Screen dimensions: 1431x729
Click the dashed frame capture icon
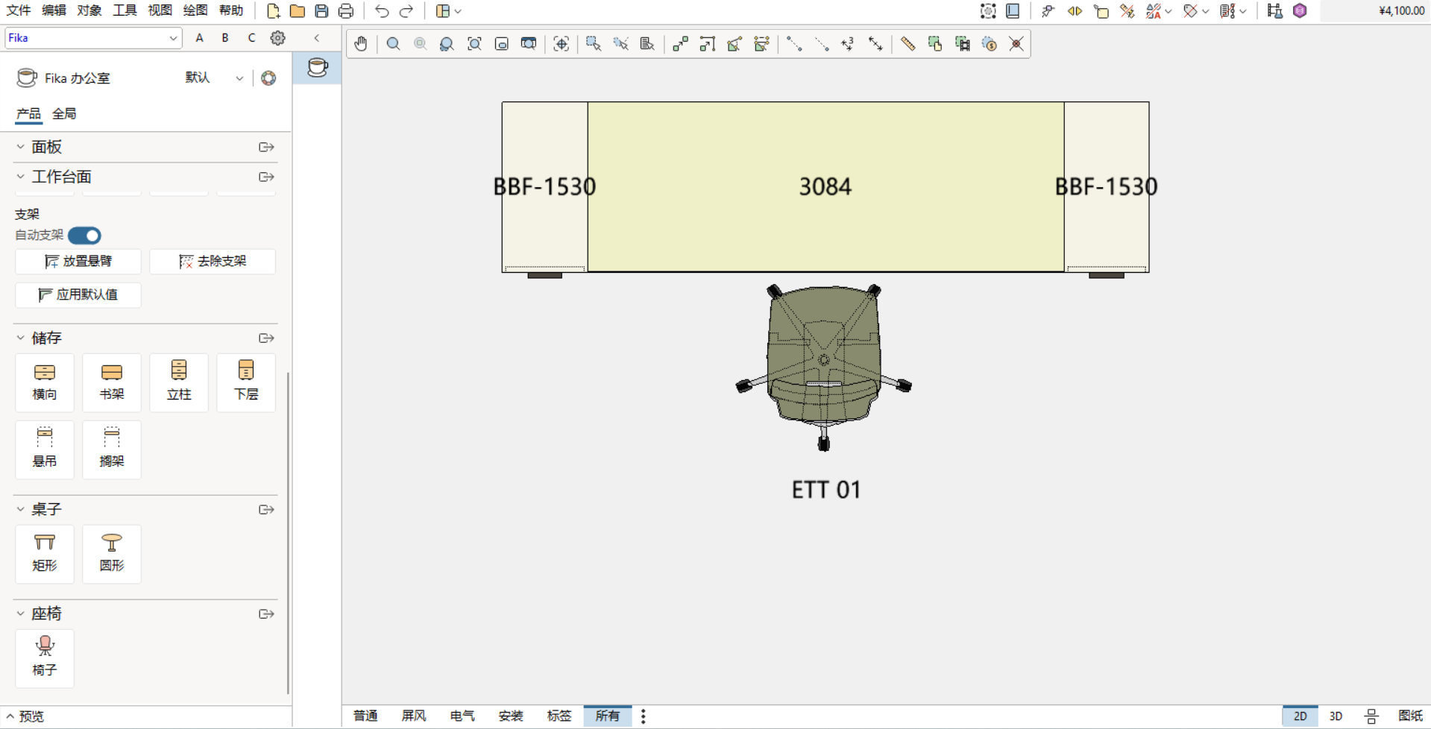988,11
